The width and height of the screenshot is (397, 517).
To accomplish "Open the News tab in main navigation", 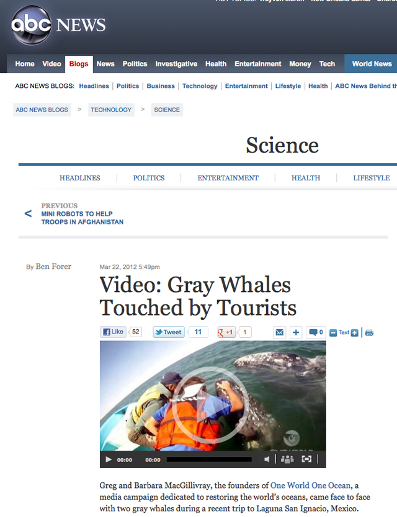I will tap(105, 64).
